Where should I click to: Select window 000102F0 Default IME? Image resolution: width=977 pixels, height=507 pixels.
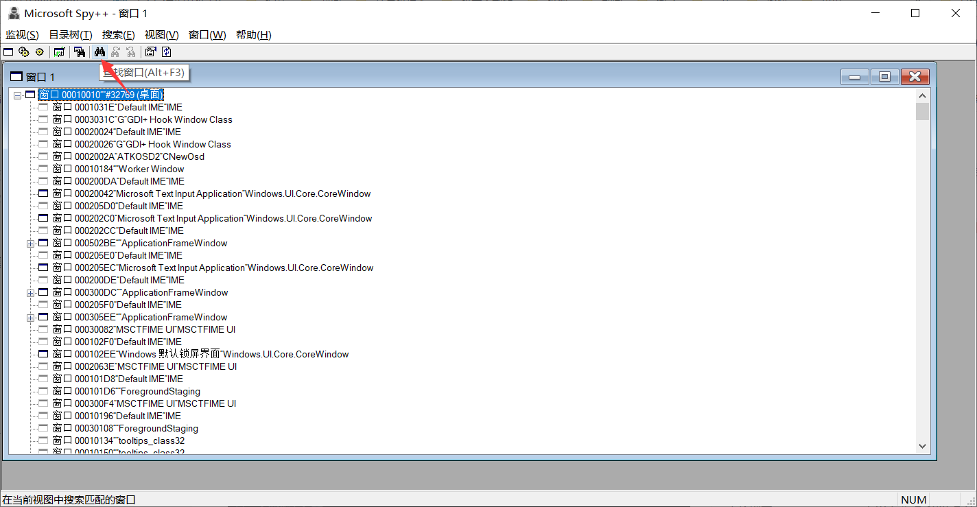coord(117,342)
